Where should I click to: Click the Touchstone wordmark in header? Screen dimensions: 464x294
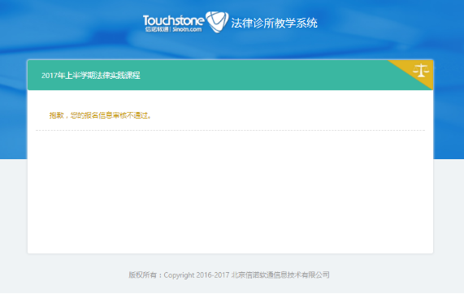173,20
